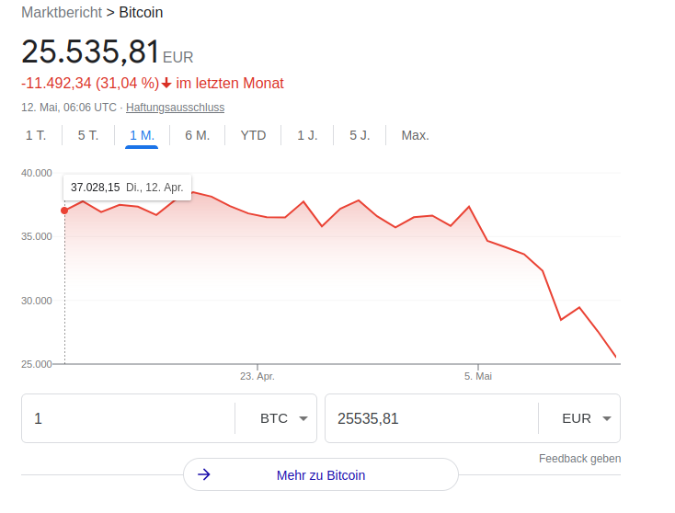The height and width of the screenshot is (513, 675).
Task: Click the red downward arrow price indicator
Action: 166,83
